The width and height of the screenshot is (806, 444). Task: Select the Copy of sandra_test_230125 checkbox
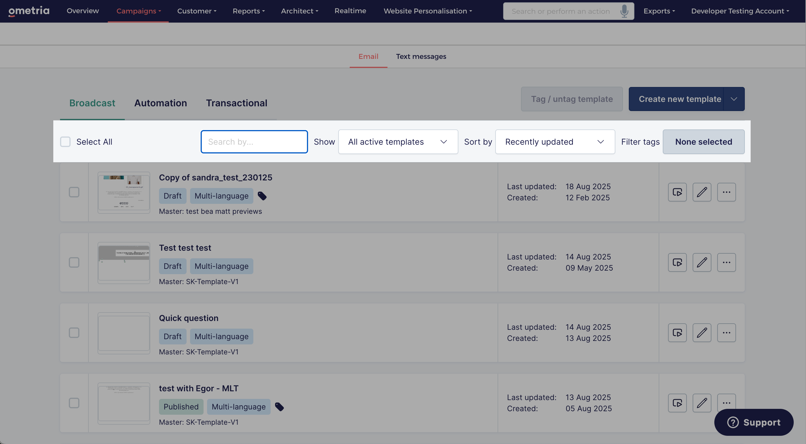pyautogui.click(x=74, y=192)
